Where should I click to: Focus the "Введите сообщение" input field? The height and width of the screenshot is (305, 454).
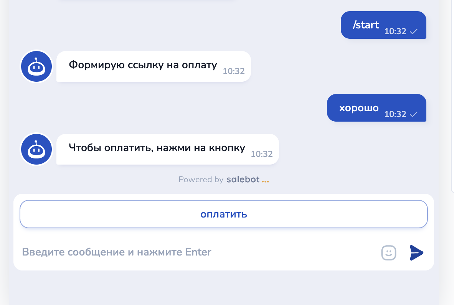(x=192, y=252)
